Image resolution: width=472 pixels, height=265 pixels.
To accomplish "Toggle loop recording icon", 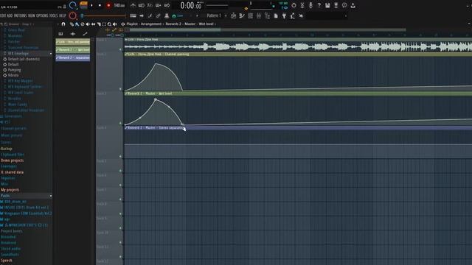I will pos(167,5).
